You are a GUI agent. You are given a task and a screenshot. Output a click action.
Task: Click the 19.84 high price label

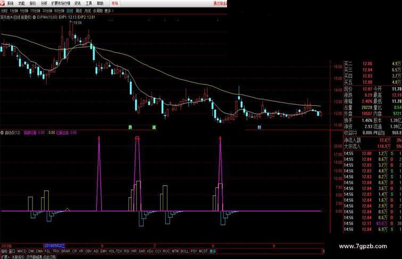(x=77, y=23)
